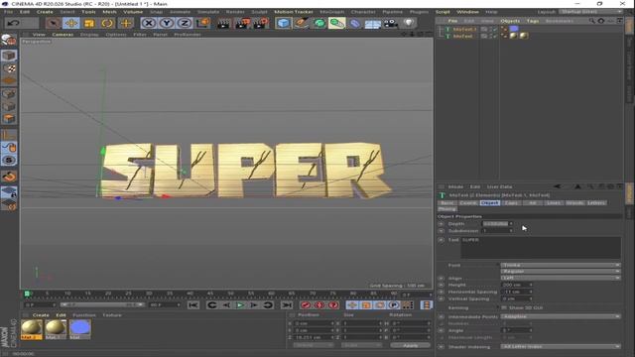Activate the Rotate tool
Screen dimensions: 635x357
(107, 23)
